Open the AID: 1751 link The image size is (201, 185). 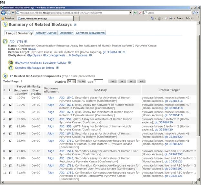[16, 42]
